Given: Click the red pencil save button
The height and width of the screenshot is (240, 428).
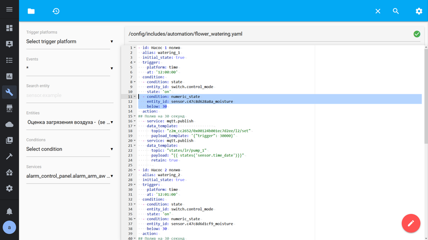Looking at the screenshot, I should (x=410, y=223).
